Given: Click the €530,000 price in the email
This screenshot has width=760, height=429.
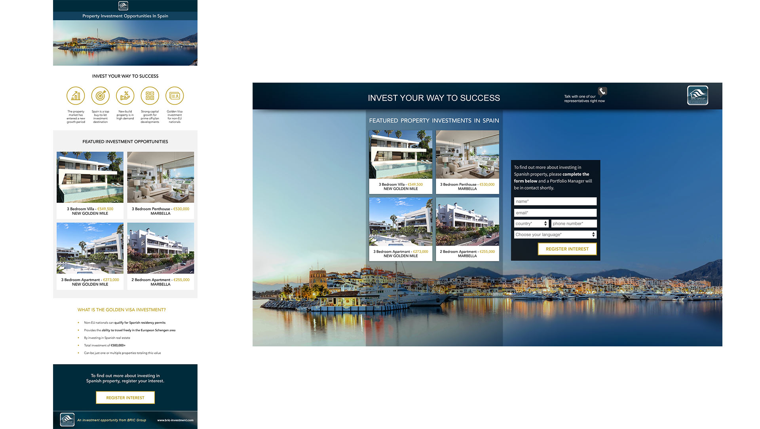Looking at the screenshot, I should 181,209.
